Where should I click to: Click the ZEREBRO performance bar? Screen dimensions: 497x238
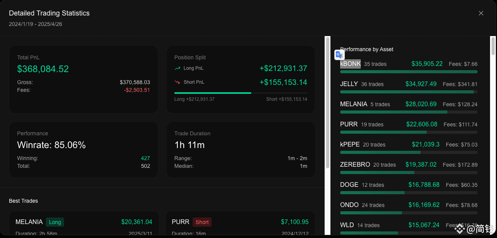409,172
